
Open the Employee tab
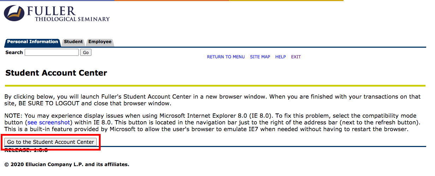pyautogui.click(x=100, y=42)
